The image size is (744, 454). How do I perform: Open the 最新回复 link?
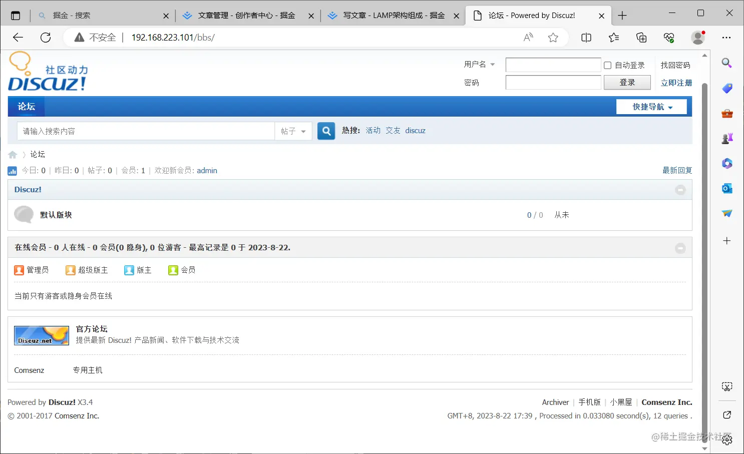(x=677, y=171)
